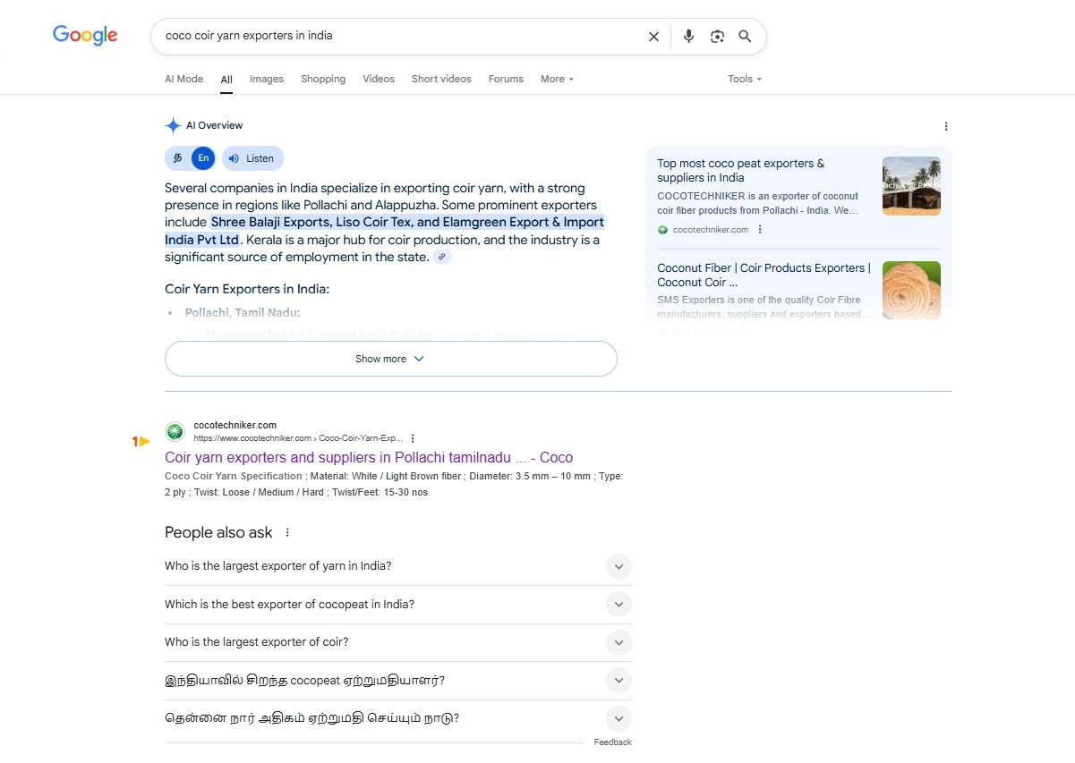Screen dimensions: 1075x763
Task: Open the Tools dropdown
Action: (x=745, y=79)
